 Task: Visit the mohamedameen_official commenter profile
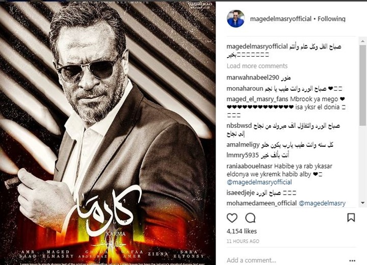point(261,203)
